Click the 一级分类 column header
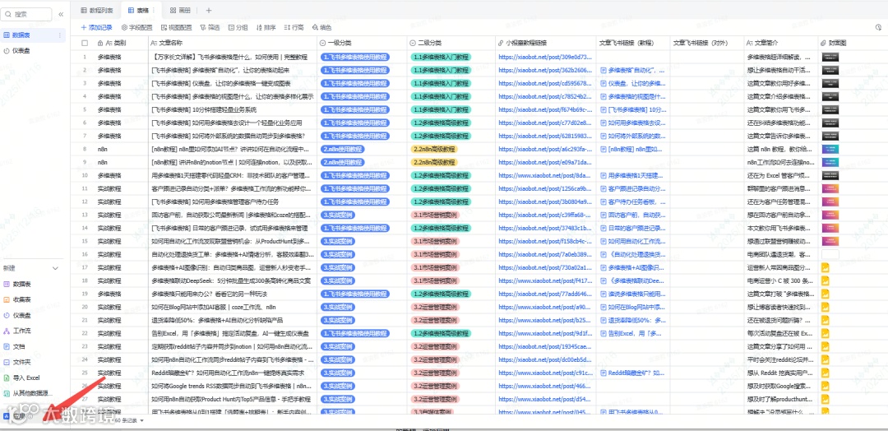This screenshot has width=888, height=431. coord(361,43)
